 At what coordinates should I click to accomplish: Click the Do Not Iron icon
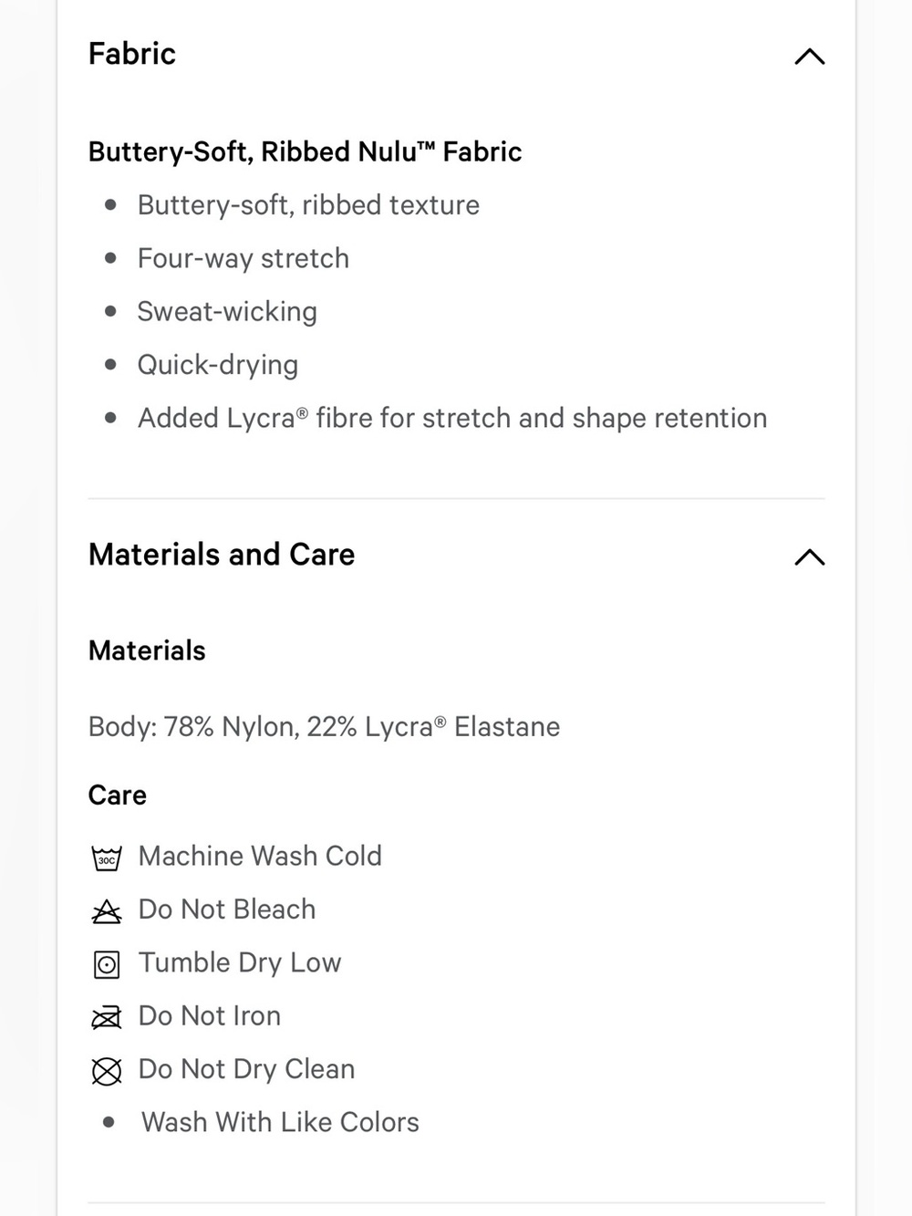(x=107, y=1017)
